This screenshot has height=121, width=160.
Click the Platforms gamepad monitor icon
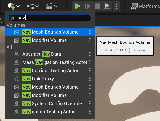[x=134, y=6]
